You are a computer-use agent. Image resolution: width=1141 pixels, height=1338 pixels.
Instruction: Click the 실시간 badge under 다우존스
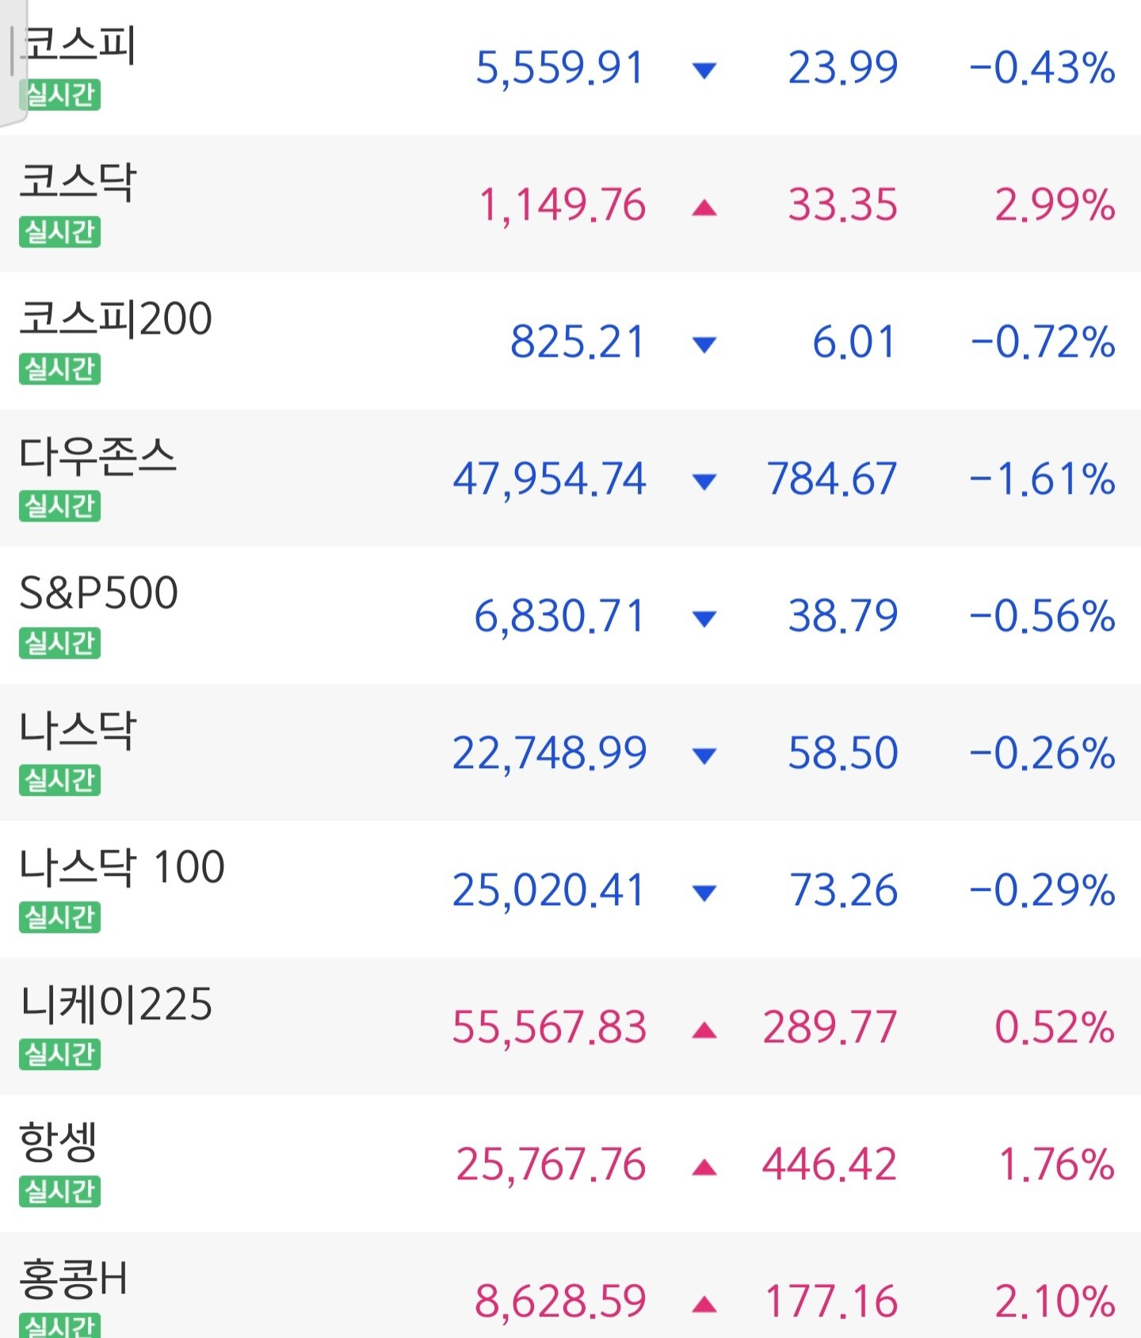click(x=60, y=506)
